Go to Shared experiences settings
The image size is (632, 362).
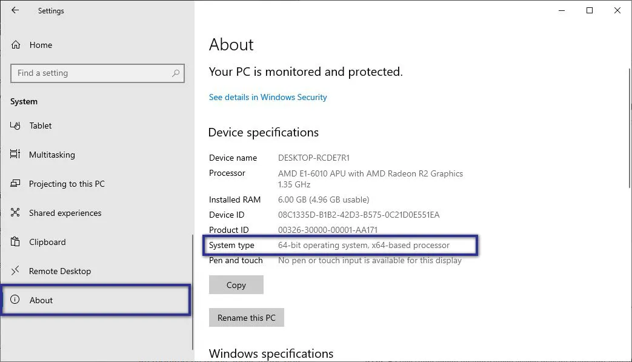(x=65, y=213)
